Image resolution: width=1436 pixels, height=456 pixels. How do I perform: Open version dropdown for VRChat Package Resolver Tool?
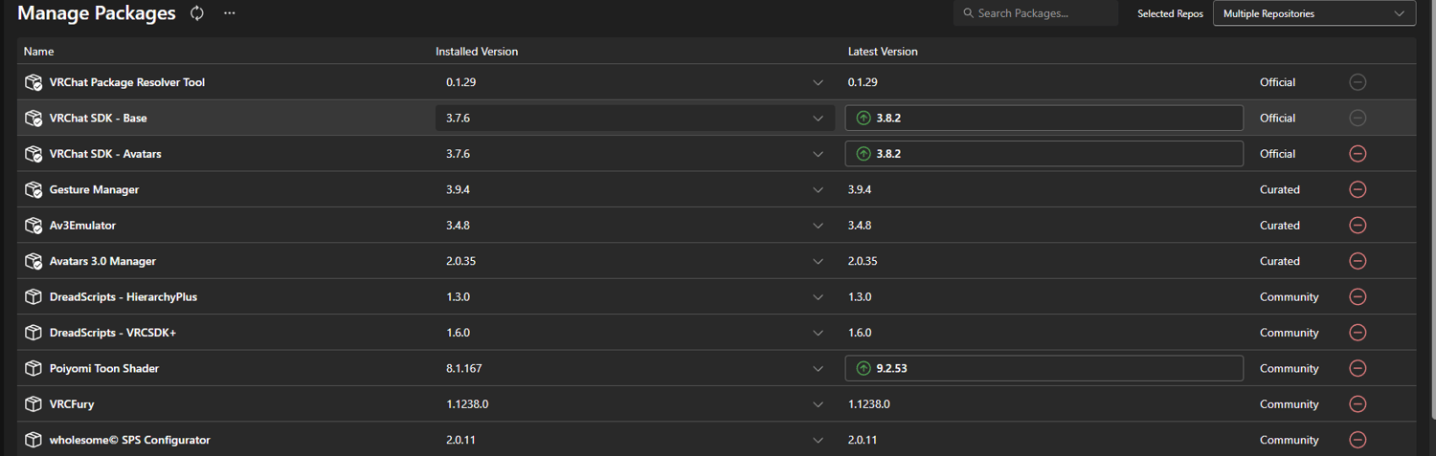(x=819, y=82)
